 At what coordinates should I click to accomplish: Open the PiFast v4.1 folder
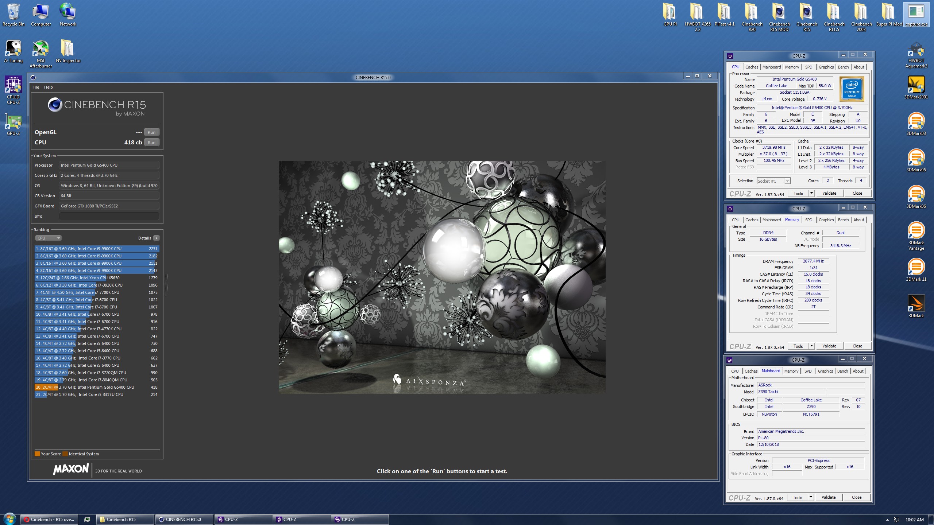coord(724,15)
